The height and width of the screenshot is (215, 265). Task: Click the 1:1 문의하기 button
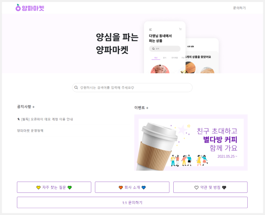click(x=132, y=202)
